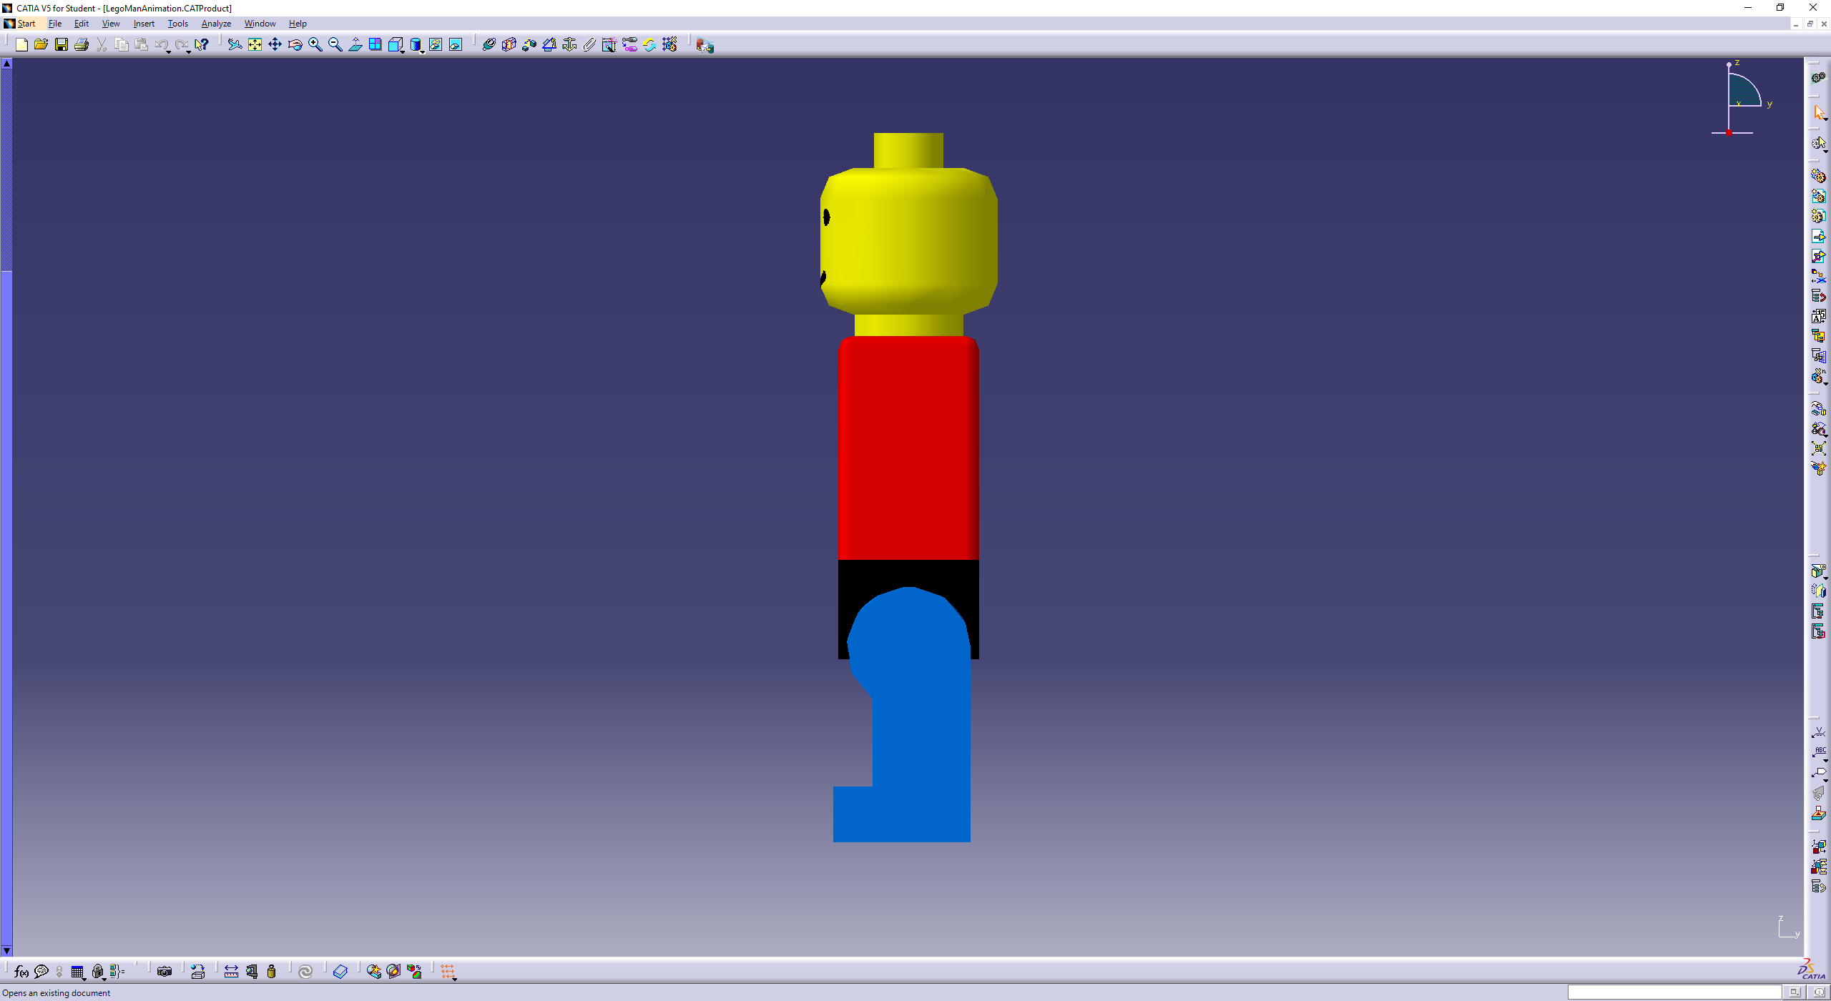Image resolution: width=1831 pixels, height=1001 pixels.
Task: Toggle the Multi-View quad layout icon
Action: pos(375,45)
